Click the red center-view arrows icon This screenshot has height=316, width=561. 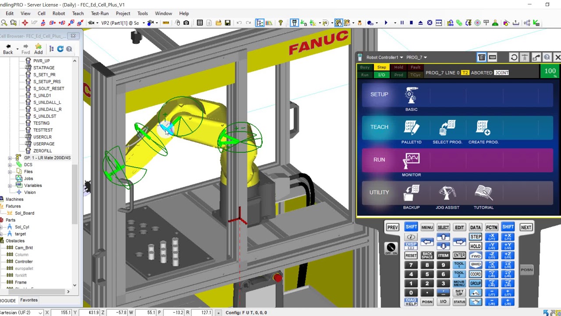click(x=25, y=23)
